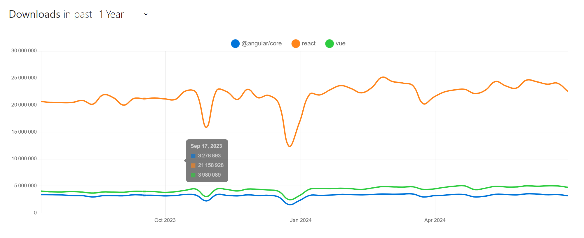This screenshot has height=238, width=584.
Task: Click the orange react legend dot
Action: (296, 43)
